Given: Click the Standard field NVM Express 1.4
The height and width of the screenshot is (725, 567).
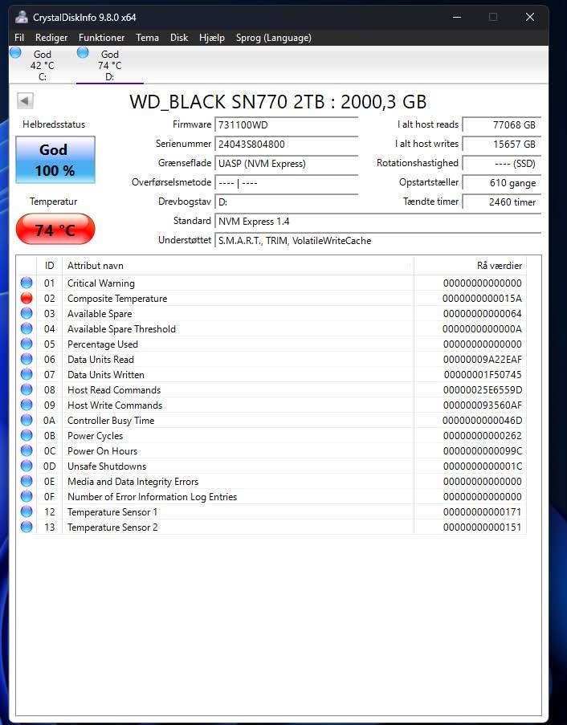Looking at the screenshot, I should 377,221.
